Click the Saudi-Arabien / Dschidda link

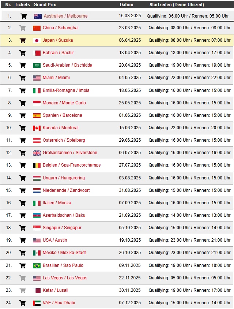click(67, 65)
